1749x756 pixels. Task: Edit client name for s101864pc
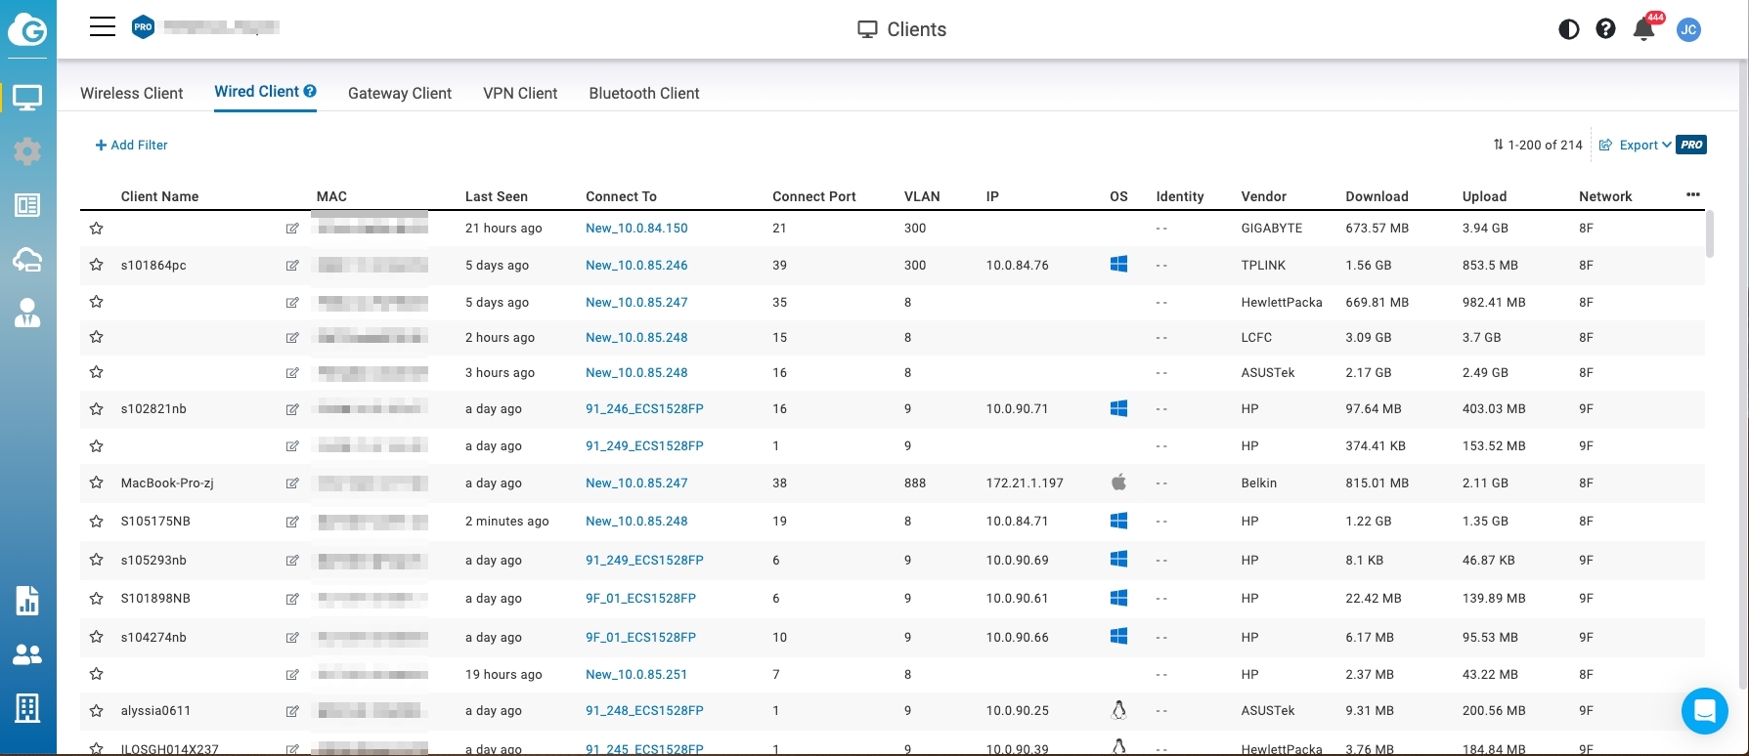coord(292,266)
